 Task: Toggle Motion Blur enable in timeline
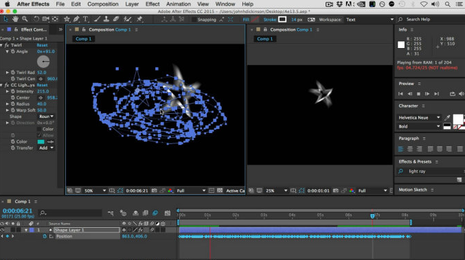(155, 213)
